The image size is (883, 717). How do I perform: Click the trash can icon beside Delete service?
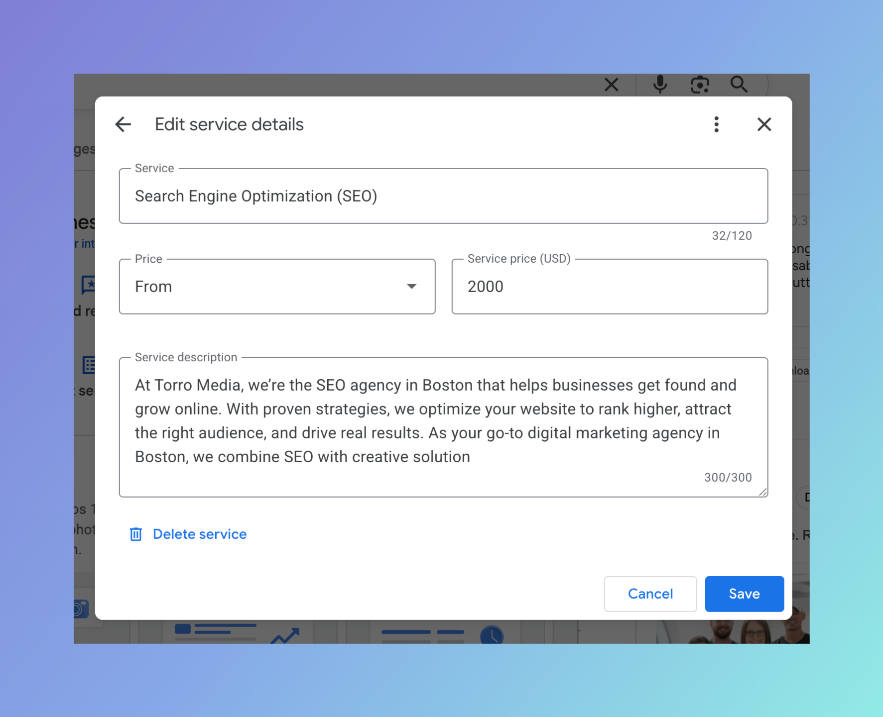pos(135,534)
